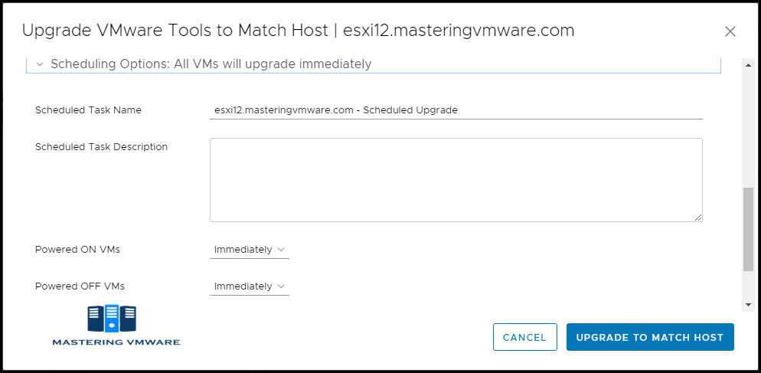This screenshot has width=761, height=373.
Task: Click the Mastering VMware caption text
Action: (x=116, y=342)
